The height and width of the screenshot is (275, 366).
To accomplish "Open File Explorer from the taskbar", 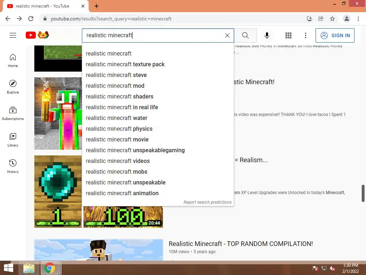I will (x=29, y=268).
